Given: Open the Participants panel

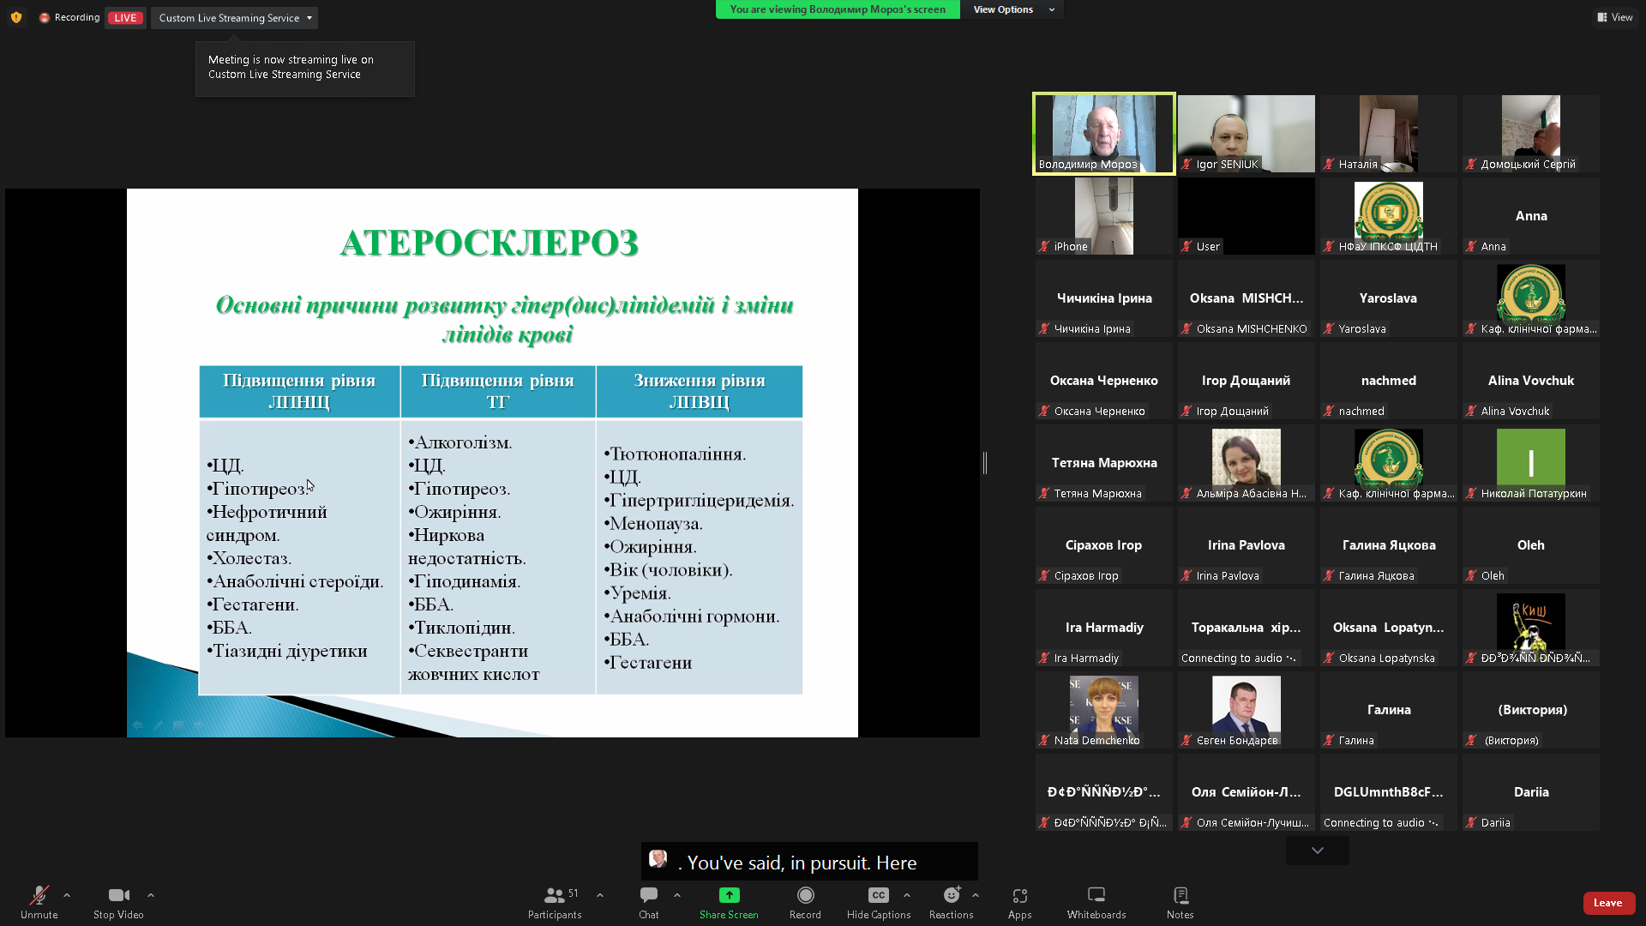Looking at the screenshot, I should pos(555,903).
